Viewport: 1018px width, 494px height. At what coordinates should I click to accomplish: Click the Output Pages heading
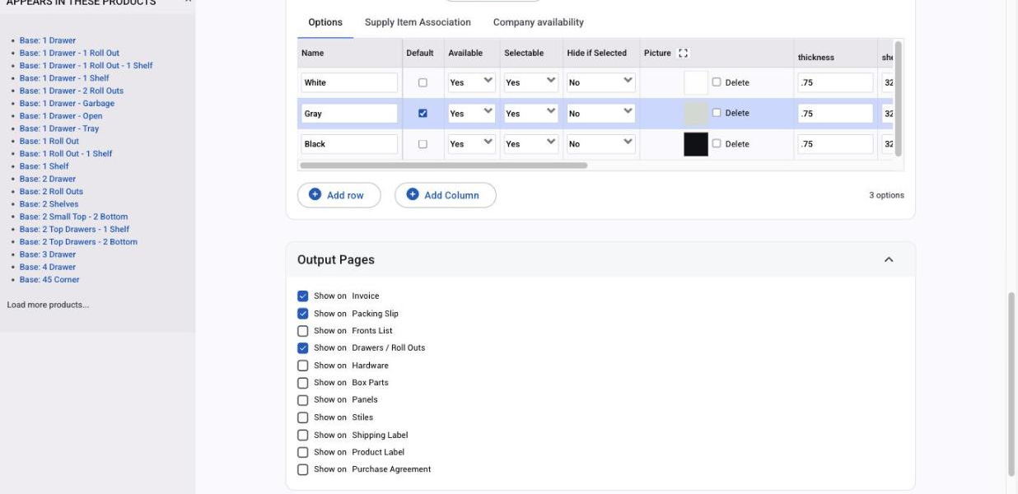click(x=336, y=259)
